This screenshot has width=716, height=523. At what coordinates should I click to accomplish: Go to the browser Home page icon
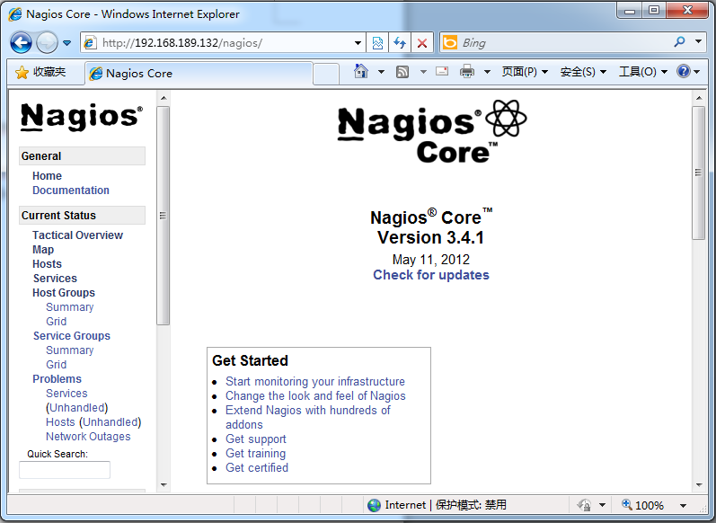pyautogui.click(x=361, y=71)
